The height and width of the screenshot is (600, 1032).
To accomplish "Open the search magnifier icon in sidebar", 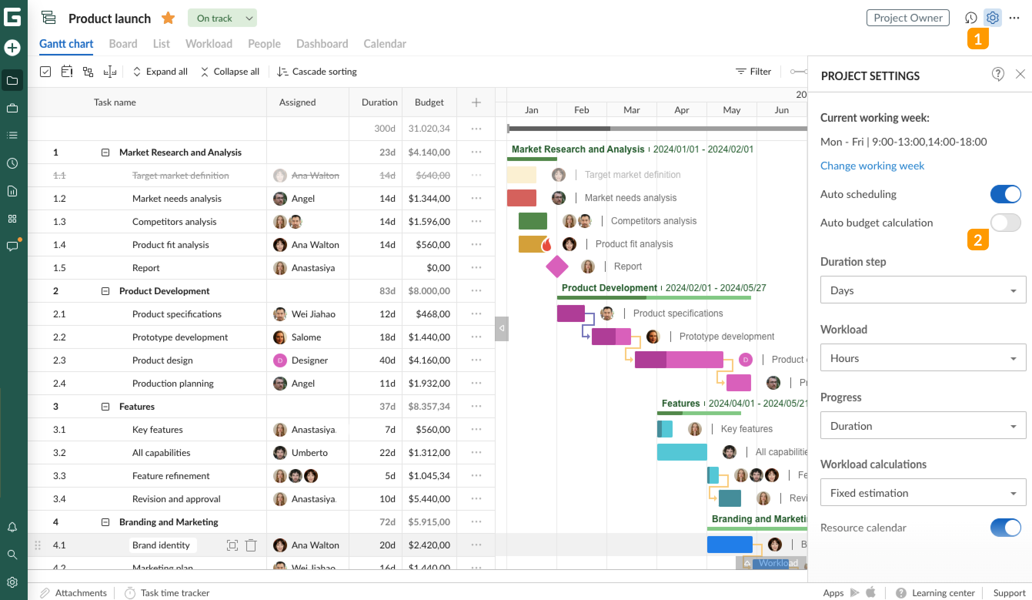I will (12, 555).
